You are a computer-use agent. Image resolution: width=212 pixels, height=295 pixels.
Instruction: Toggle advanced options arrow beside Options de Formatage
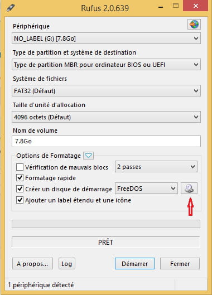(x=88, y=156)
